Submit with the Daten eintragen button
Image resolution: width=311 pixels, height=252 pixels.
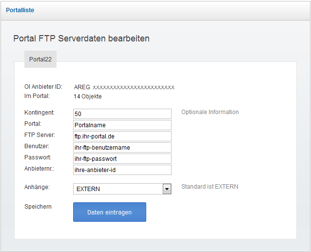pos(109,212)
